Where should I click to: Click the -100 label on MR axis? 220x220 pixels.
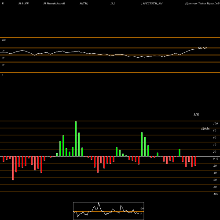point(215,194)
